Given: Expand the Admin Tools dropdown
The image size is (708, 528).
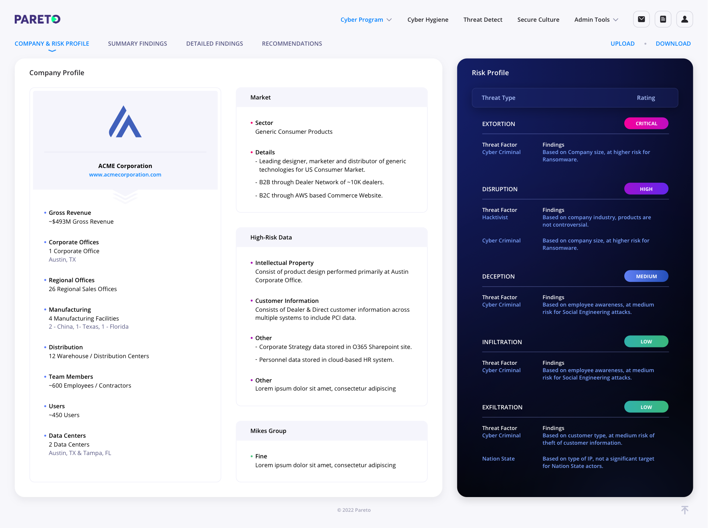Looking at the screenshot, I should click(596, 20).
